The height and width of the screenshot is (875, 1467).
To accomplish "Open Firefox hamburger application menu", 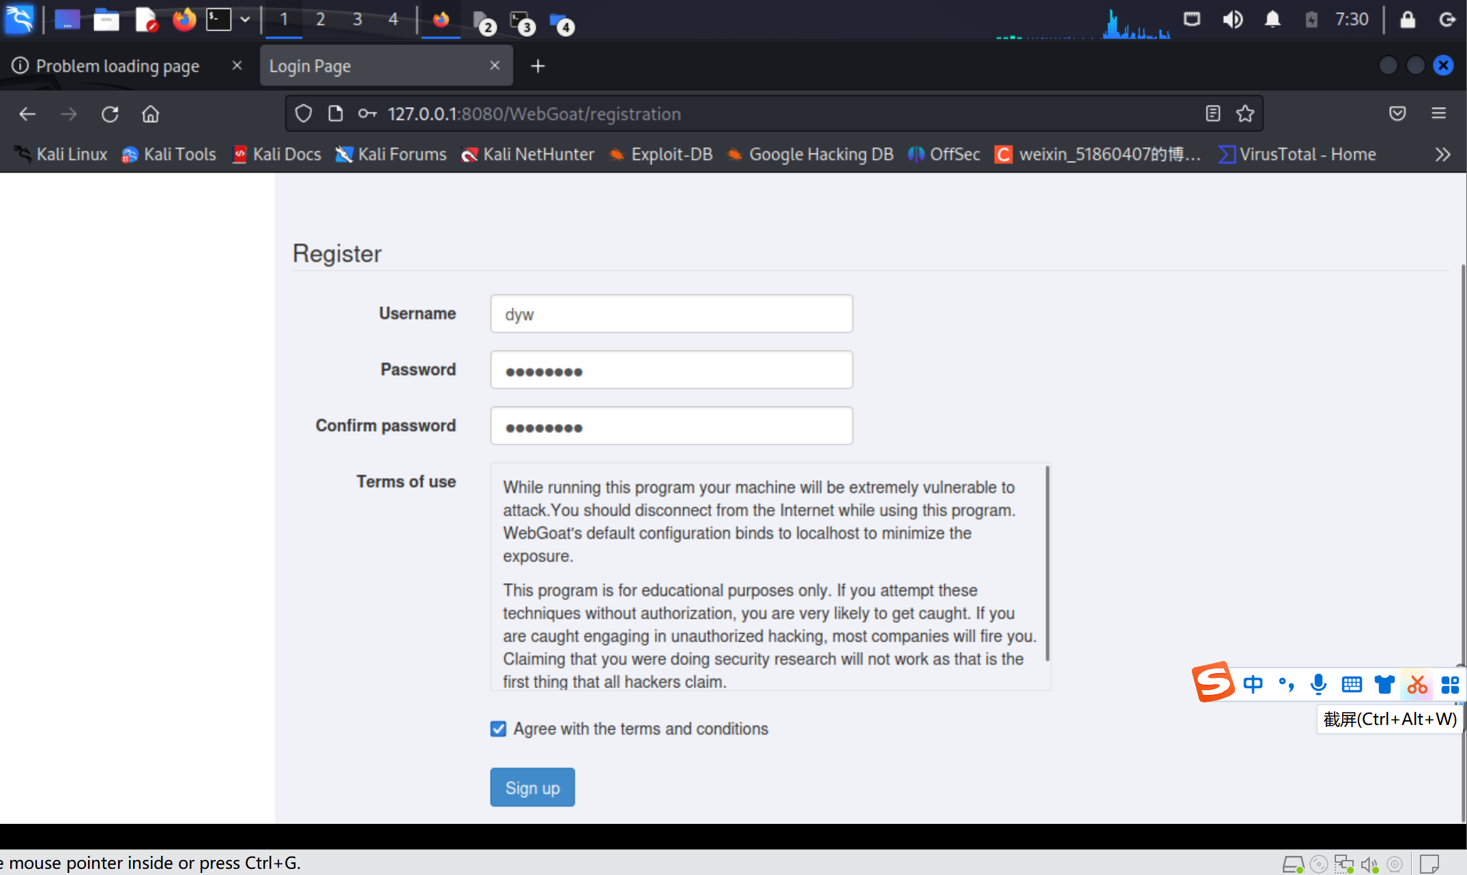I will click(1439, 114).
